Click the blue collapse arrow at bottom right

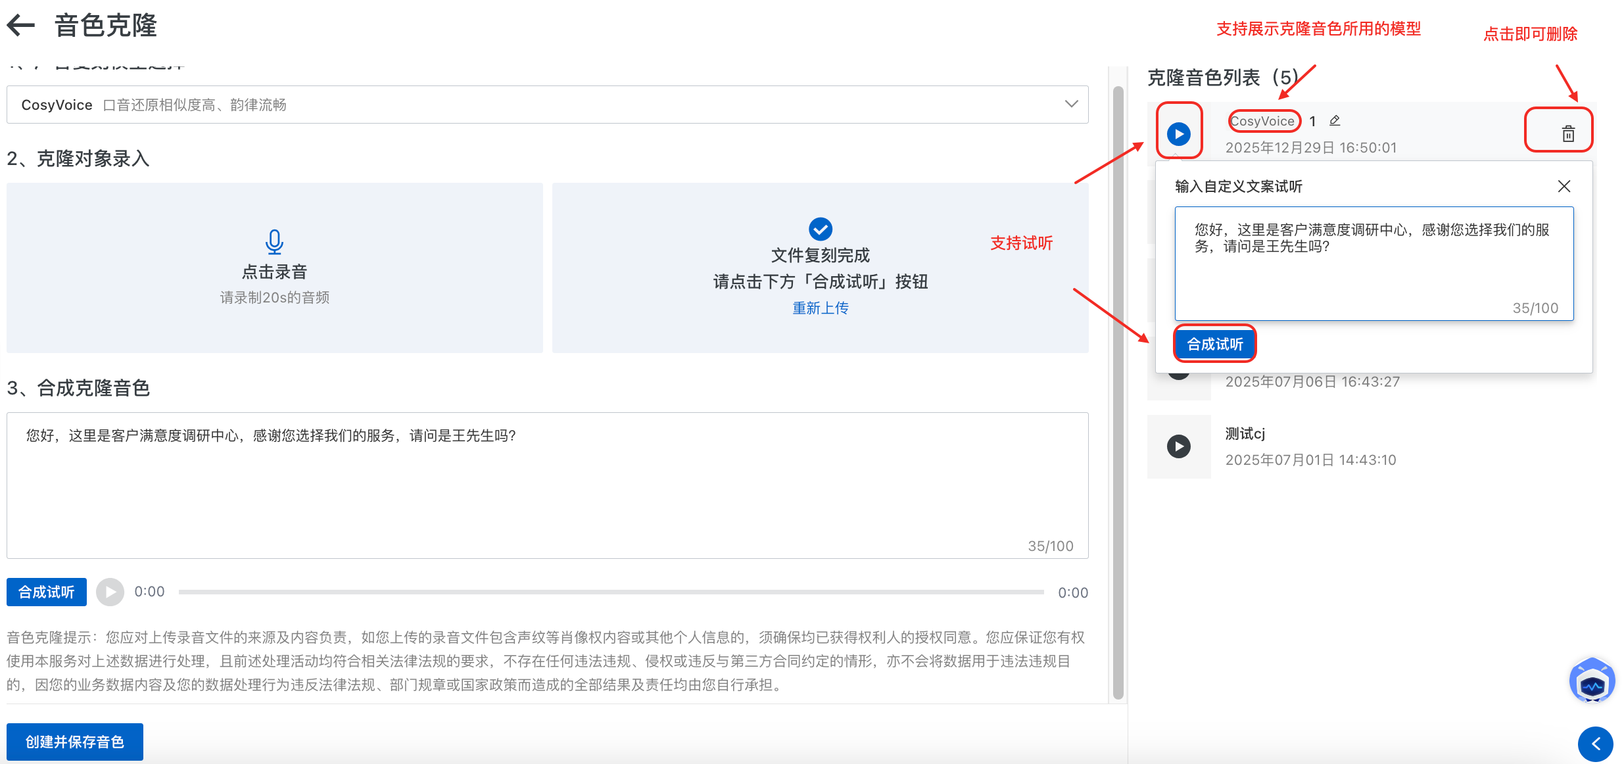(1595, 744)
